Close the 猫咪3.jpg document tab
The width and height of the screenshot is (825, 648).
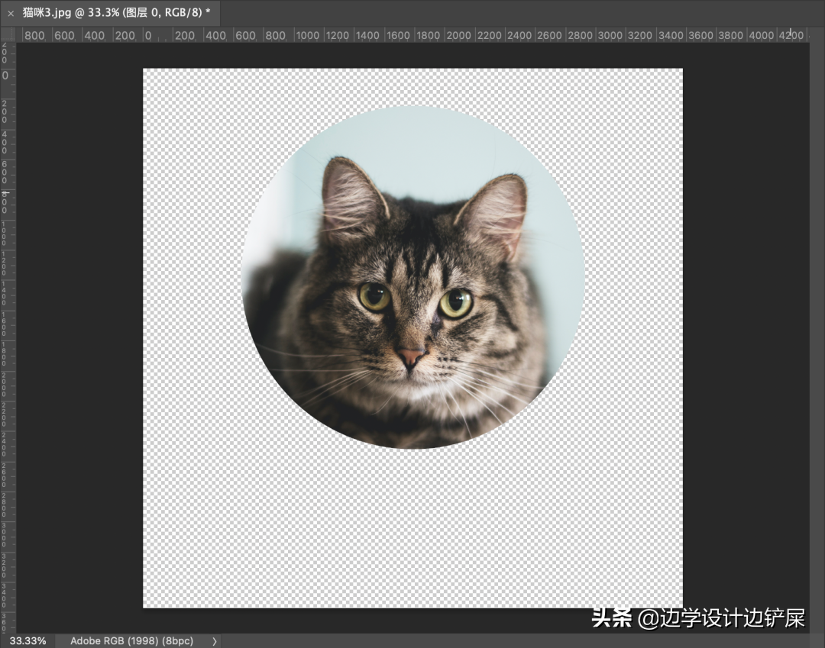[x=11, y=13]
